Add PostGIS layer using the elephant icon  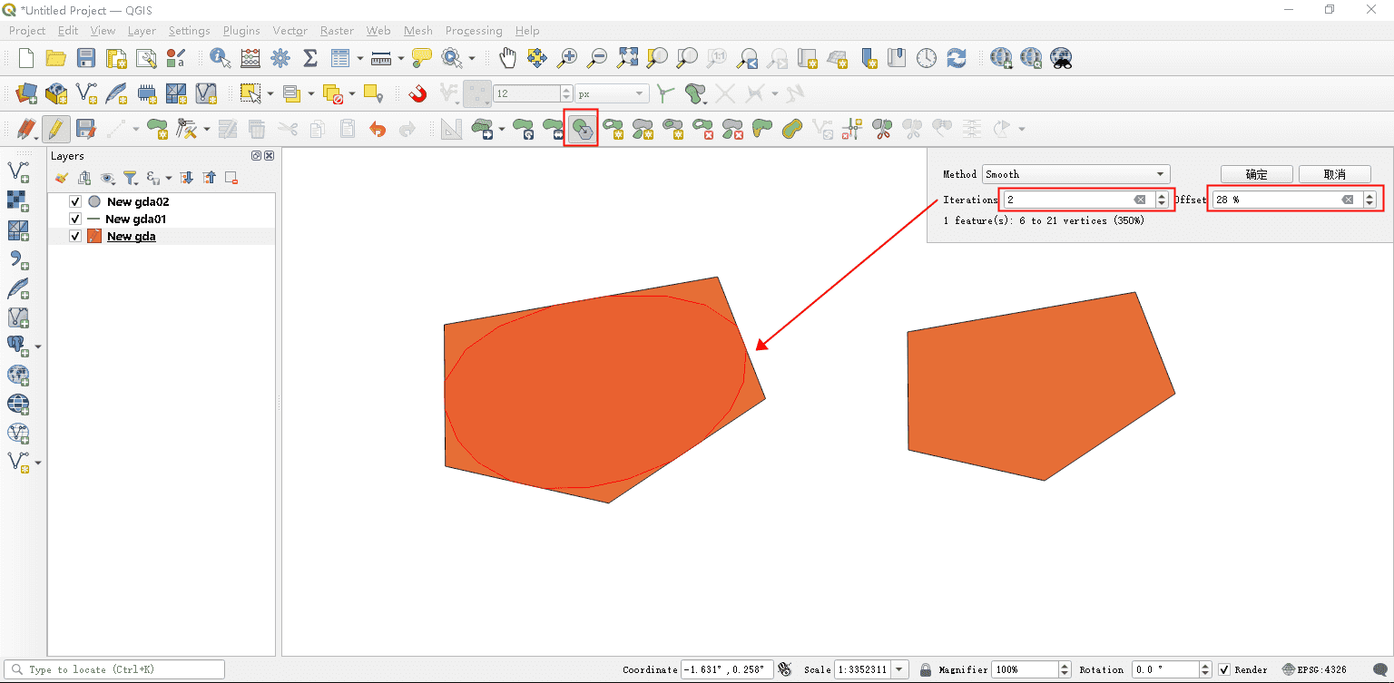click(17, 346)
